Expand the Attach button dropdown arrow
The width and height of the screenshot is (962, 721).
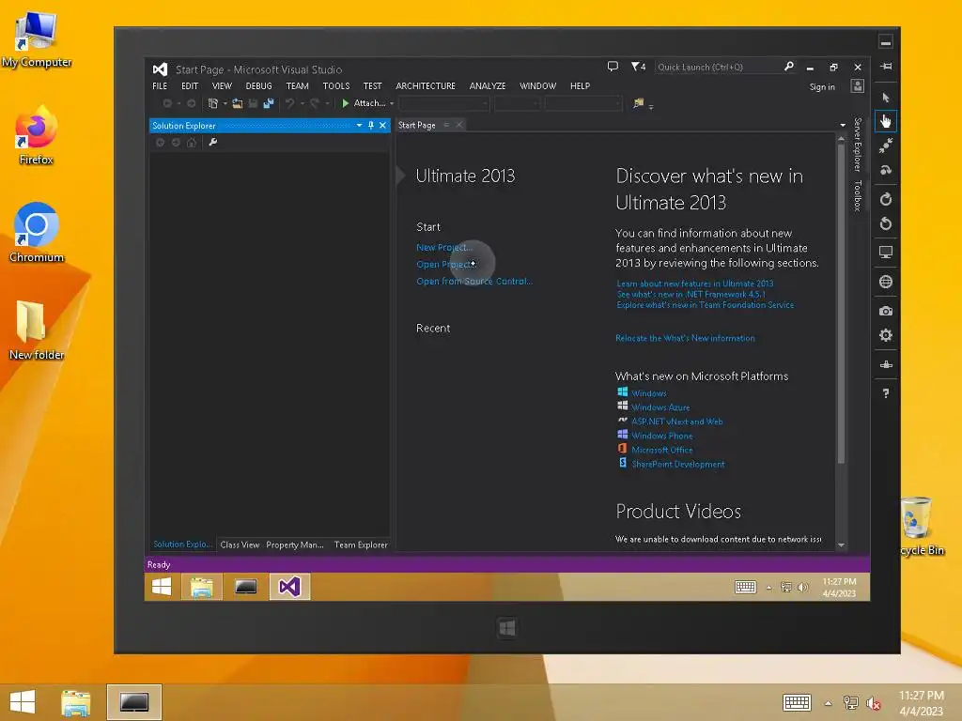click(x=392, y=103)
